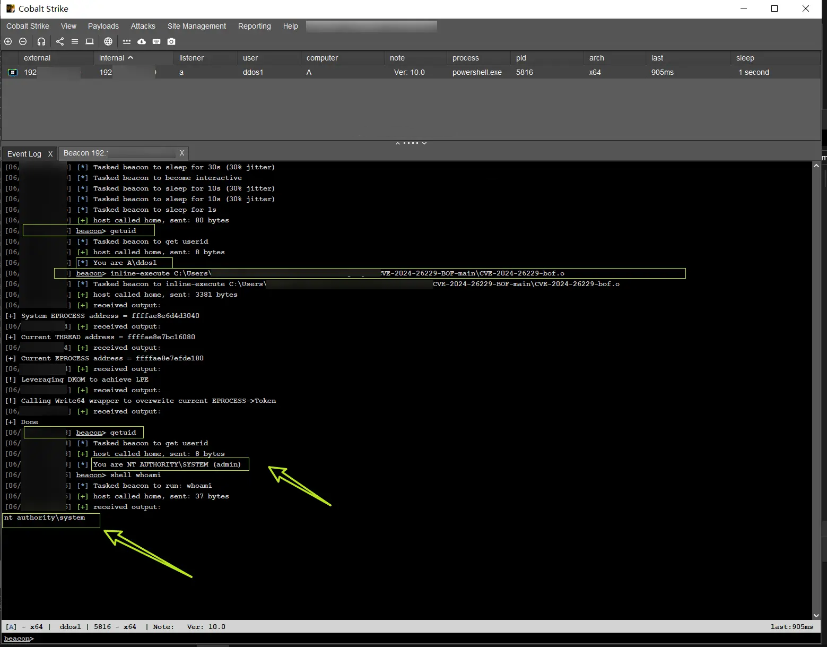Open the View menu

68,26
